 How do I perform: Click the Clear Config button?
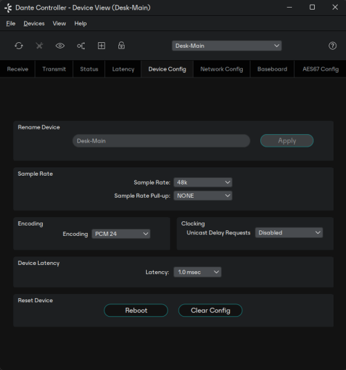pos(210,311)
